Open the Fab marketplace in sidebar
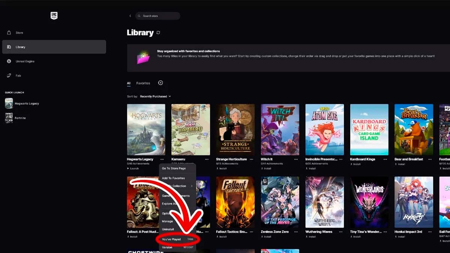The image size is (450, 253). [x=18, y=75]
